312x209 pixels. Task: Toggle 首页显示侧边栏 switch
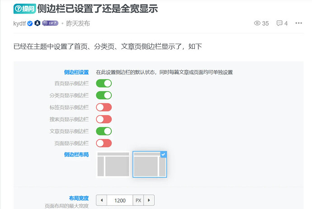pyautogui.click(x=104, y=84)
